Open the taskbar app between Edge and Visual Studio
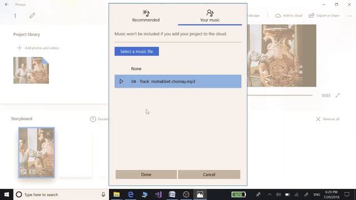The width and height of the screenshot is (356, 200). 145,194
